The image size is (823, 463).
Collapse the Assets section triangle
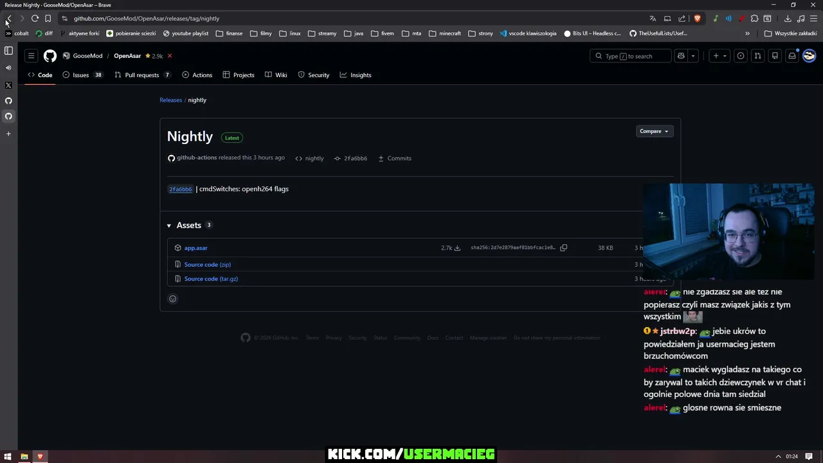(x=169, y=226)
